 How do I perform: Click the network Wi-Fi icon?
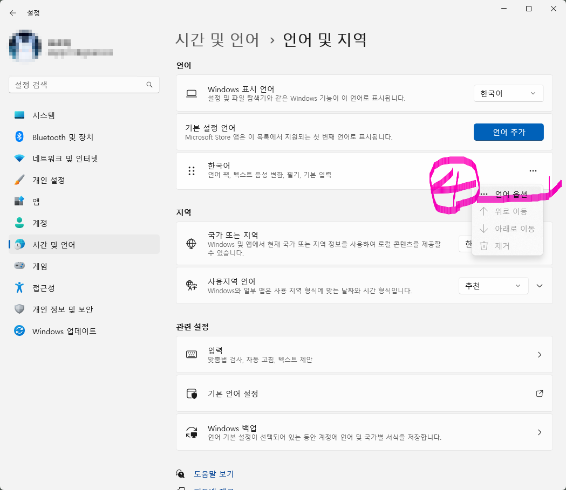tap(19, 158)
